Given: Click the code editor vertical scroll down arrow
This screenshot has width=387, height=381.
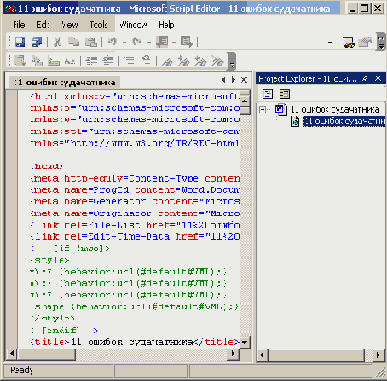Looking at the screenshot, I should click(245, 343).
